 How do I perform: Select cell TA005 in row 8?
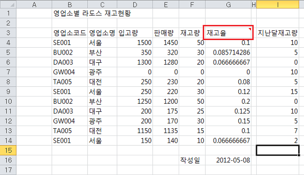70,82
